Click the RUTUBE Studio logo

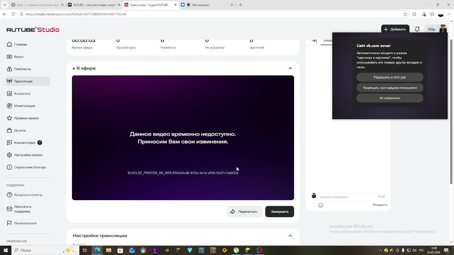[33, 29]
